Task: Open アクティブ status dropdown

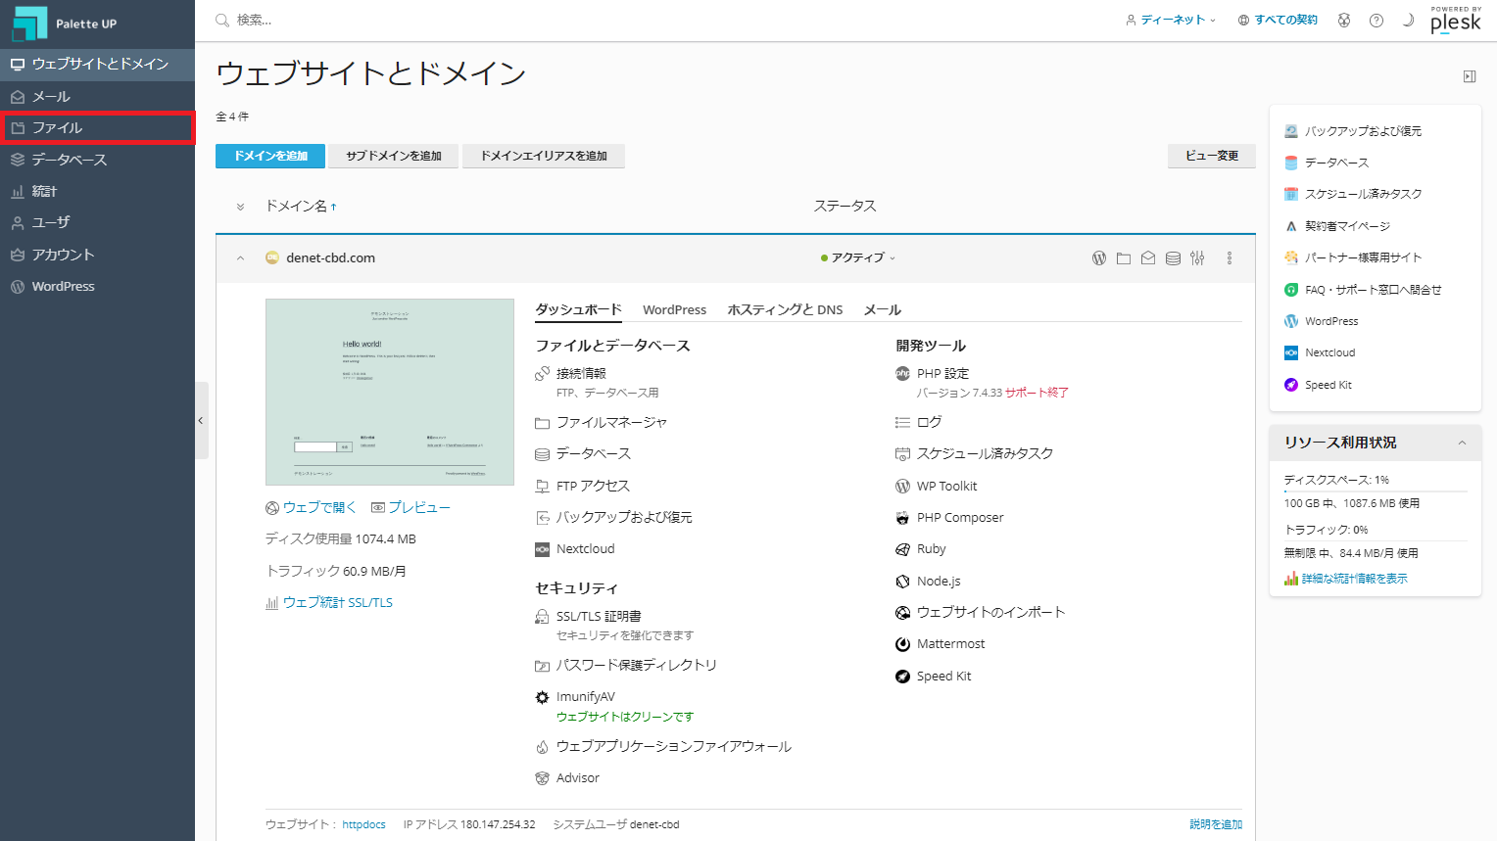Action: [858, 257]
